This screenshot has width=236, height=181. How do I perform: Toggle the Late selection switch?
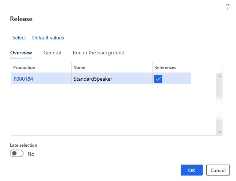click(x=17, y=153)
